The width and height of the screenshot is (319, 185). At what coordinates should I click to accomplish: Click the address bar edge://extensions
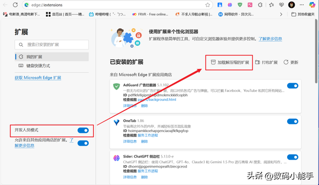(x=117, y=5)
